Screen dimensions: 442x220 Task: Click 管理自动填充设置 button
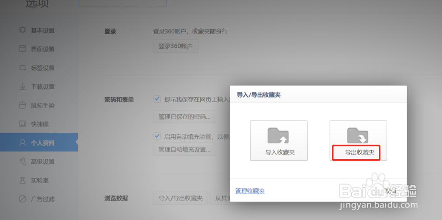tap(184, 149)
